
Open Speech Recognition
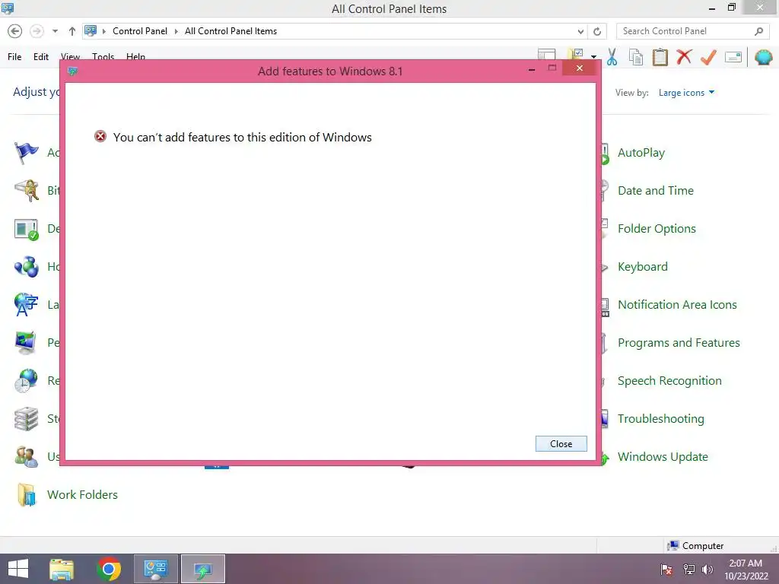coord(669,381)
